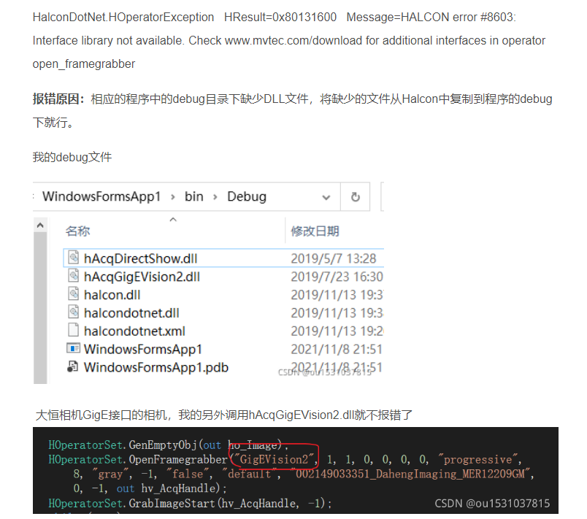587x519 pixels.
Task: Click the halcon.dll file icon
Action: click(73, 293)
